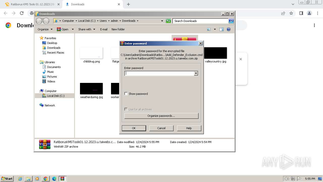This screenshot has height=182, width=323.
Task: Cancel the password dialog
Action: (161, 128)
